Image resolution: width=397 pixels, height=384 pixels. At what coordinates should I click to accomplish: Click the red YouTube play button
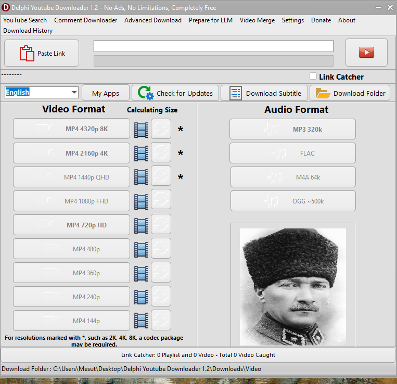[x=366, y=53]
